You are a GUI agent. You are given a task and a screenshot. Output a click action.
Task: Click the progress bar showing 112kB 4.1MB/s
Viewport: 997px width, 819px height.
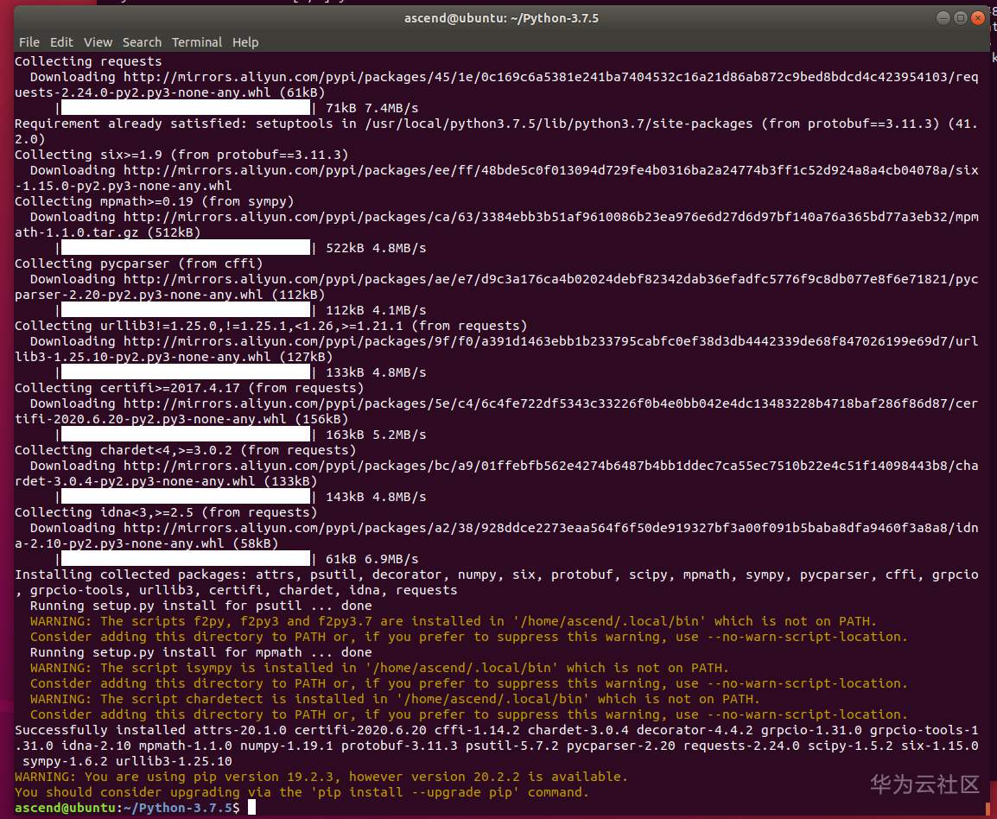point(186,310)
